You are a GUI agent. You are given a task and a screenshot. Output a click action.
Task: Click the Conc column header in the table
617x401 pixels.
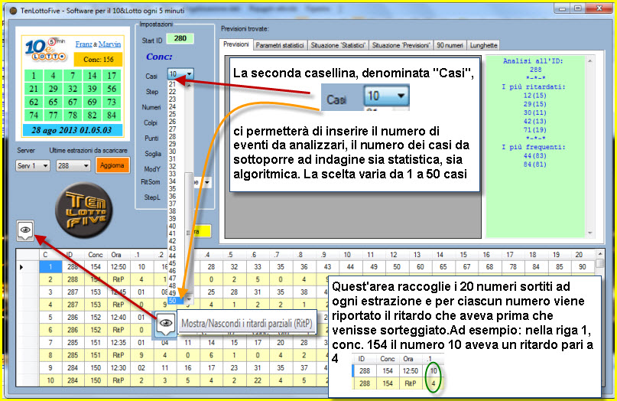coord(96,255)
